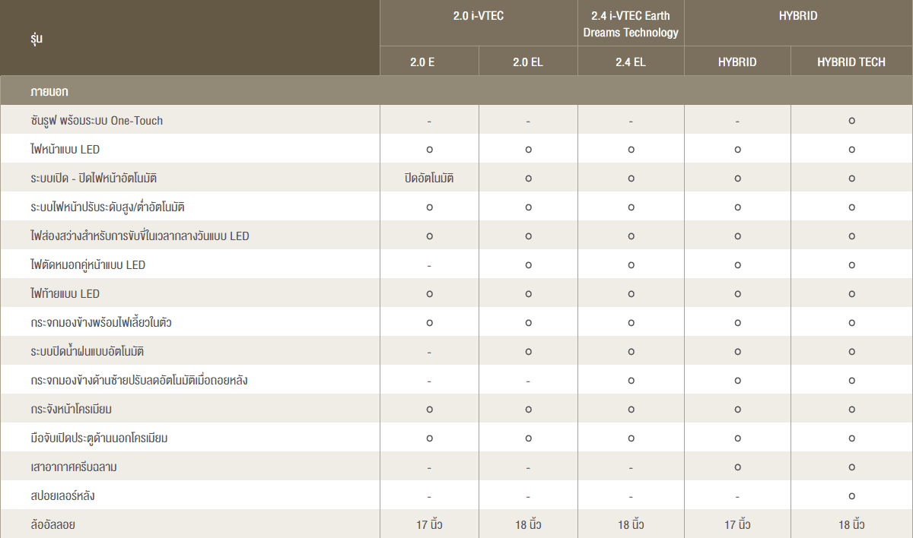Click the LED tail light circle under 2.0 E
The height and width of the screenshot is (538, 913).
tap(429, 294)
